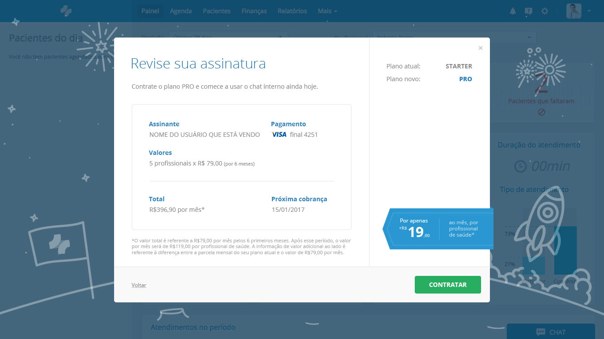Viewport: 604px width, 339px height.
Task: Select '5 profissionais x R$ 79,00' text
Action: [x=186, y=163]
